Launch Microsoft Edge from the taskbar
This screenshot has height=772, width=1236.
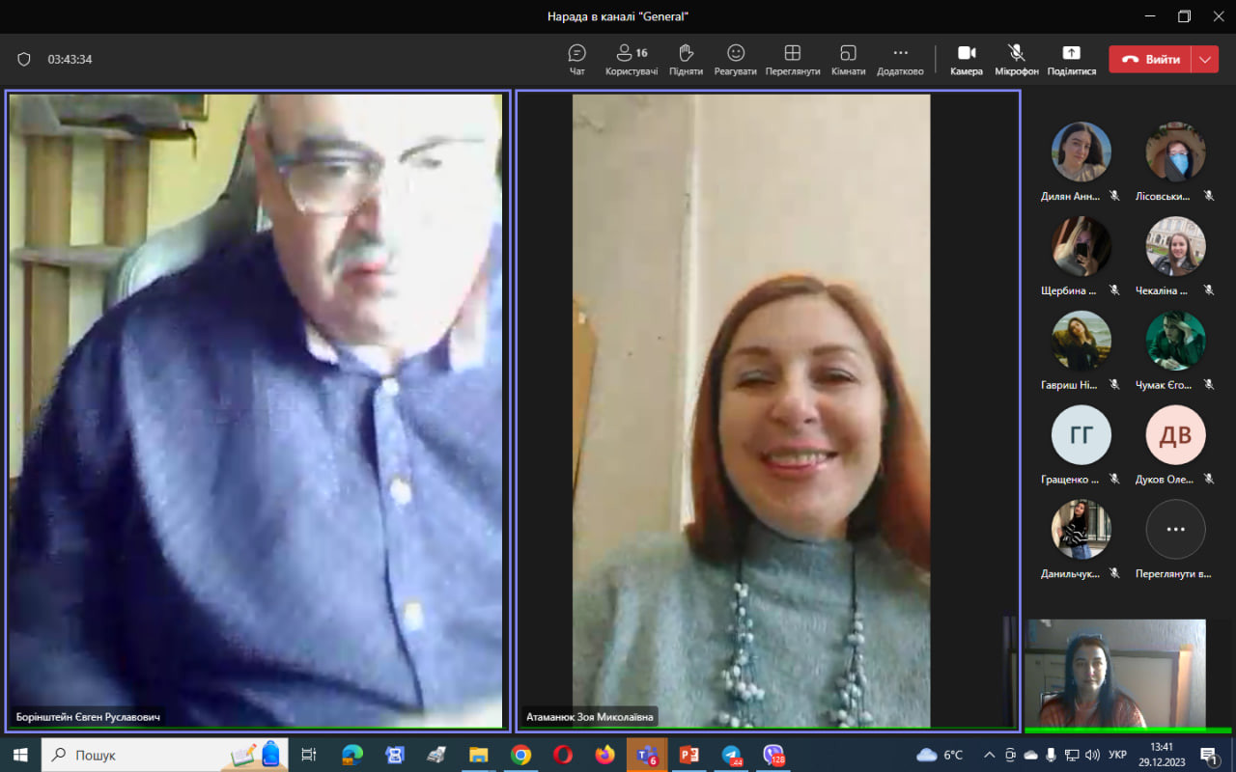click(x=351, y=755)
